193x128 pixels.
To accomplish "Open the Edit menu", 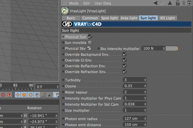I will [87, 3].
